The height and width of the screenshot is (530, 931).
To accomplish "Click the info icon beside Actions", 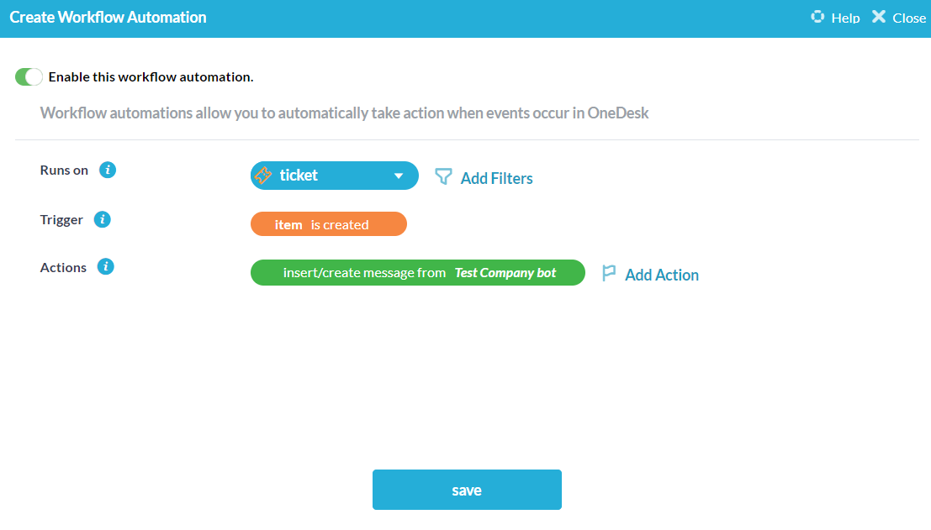I will coord(106,267).
